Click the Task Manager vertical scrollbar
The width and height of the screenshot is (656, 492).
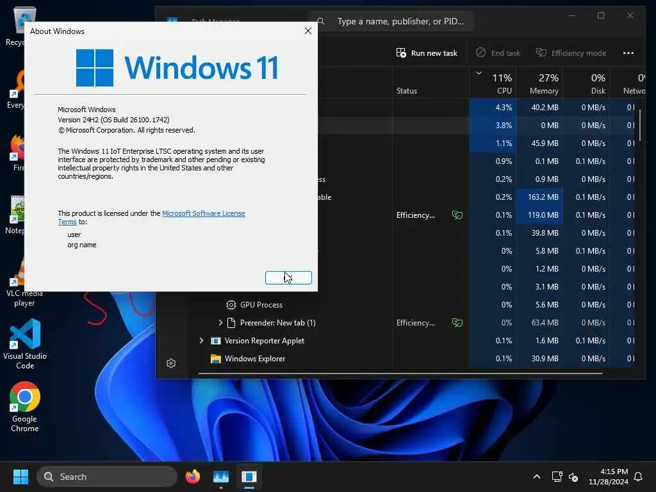pos(640,126)
